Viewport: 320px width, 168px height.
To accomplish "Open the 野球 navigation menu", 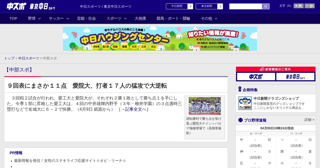I will click(x=32, y=18).
